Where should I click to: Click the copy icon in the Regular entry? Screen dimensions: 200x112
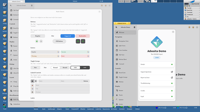coord(58,52)
